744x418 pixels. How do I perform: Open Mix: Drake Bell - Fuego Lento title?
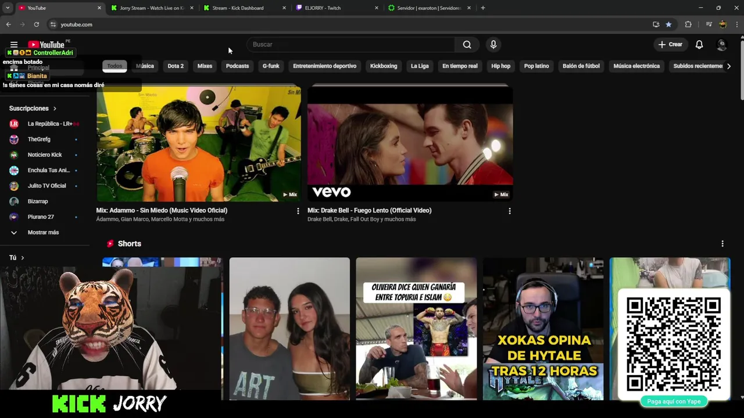point(370,210)
